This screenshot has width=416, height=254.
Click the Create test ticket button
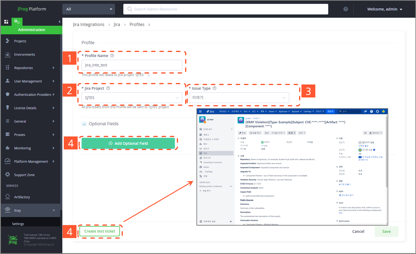(x=99, y=231)
